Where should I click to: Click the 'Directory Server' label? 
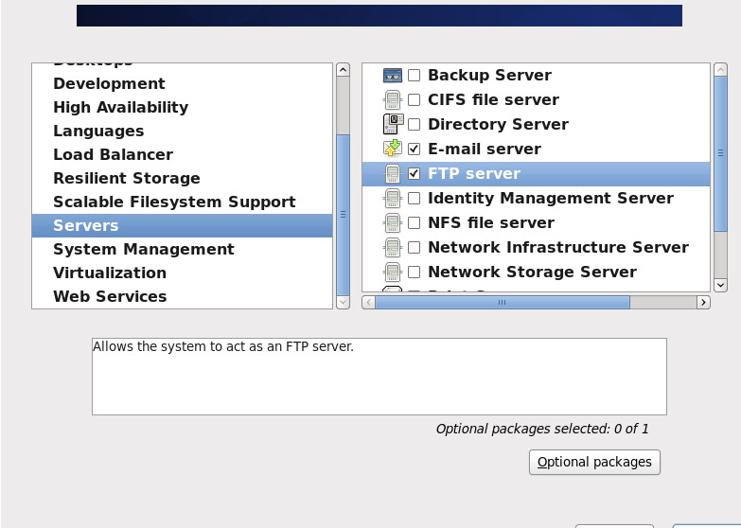[x=498, y=124]
